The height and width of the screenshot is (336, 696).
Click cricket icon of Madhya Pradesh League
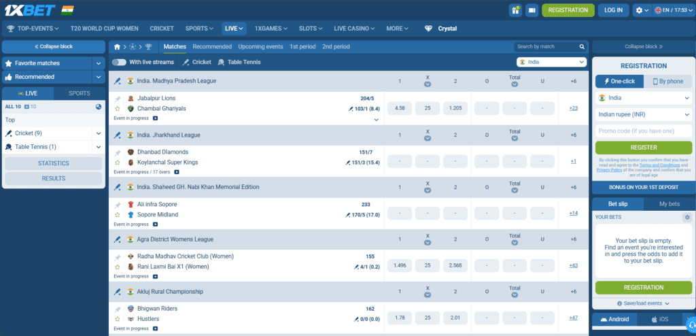point(118,81)
